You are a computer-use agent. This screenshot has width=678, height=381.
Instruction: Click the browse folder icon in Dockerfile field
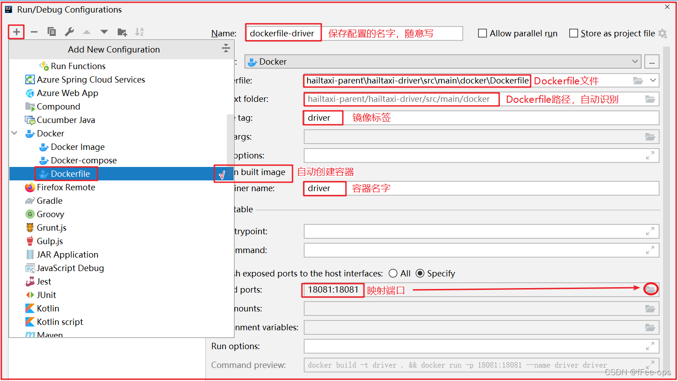pos(638,81)
